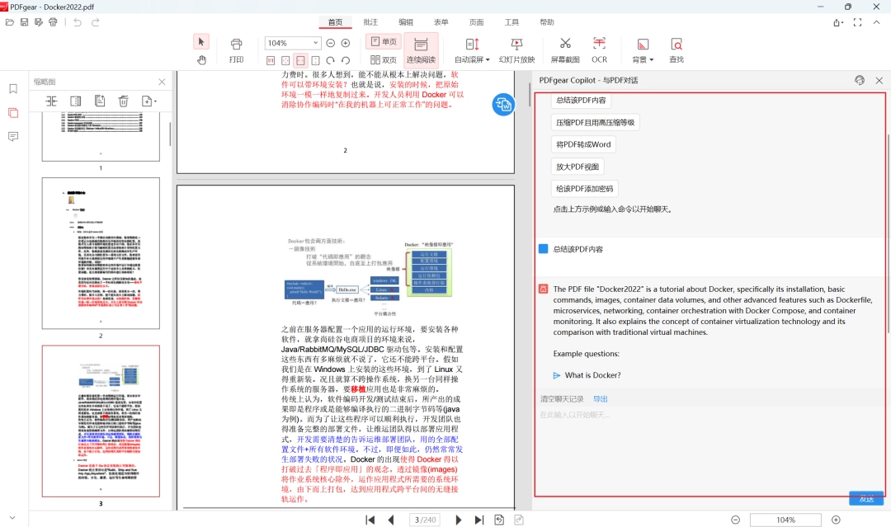The height and width of the screenshot is (527, 891).
Task: Open the 帮助 help tab
Action: point(547,22)
